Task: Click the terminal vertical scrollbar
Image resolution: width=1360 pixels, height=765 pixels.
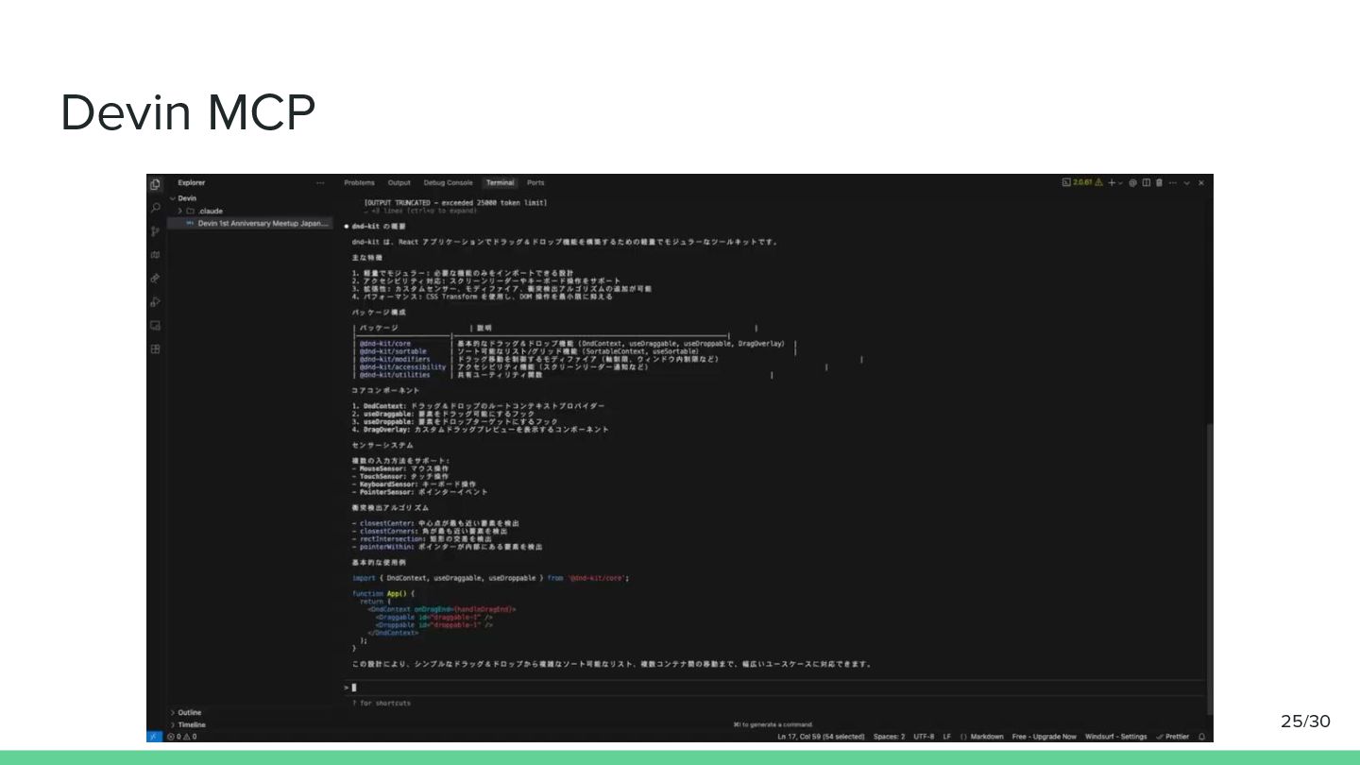Action: point(1209,569)
